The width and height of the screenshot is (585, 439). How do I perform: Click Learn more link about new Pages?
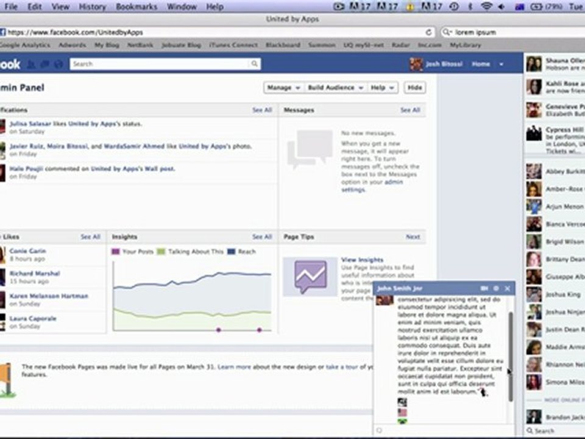234,367
